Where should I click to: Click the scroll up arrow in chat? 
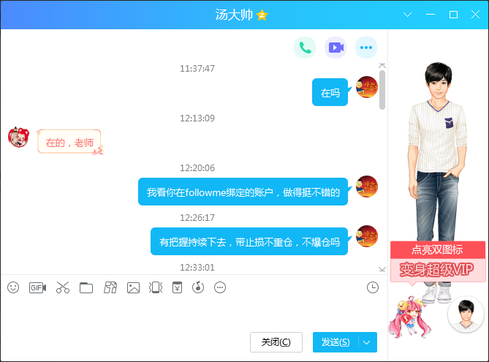point(382,66)
